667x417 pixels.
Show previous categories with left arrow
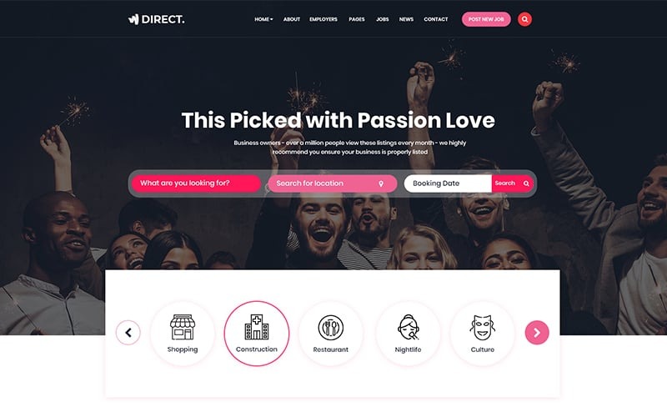[x=128, y=332]
